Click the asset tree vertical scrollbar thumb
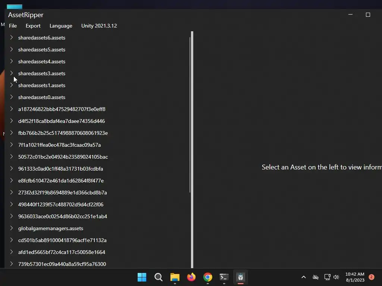 pos(190,115)
